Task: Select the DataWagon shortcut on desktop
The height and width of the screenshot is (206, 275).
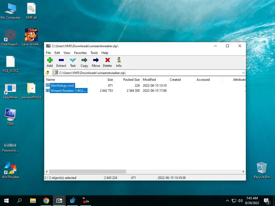Action: (x=10, y=38)
